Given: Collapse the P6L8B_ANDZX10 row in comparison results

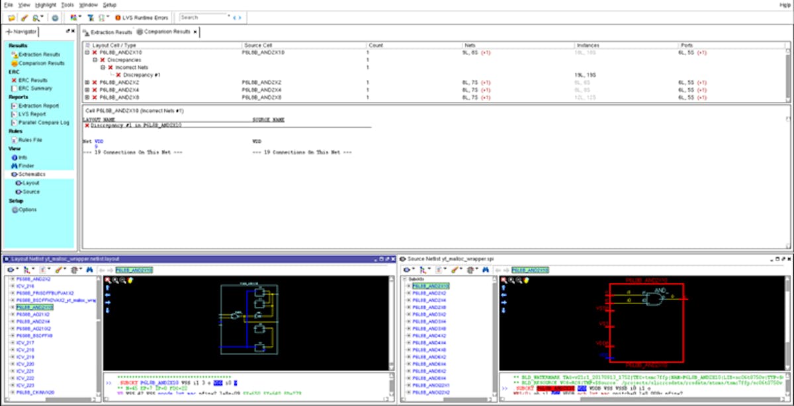Looking at the screenshot, I should click(87, 52).
